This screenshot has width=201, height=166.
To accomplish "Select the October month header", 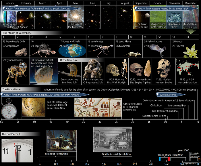I will coord(158,3).
